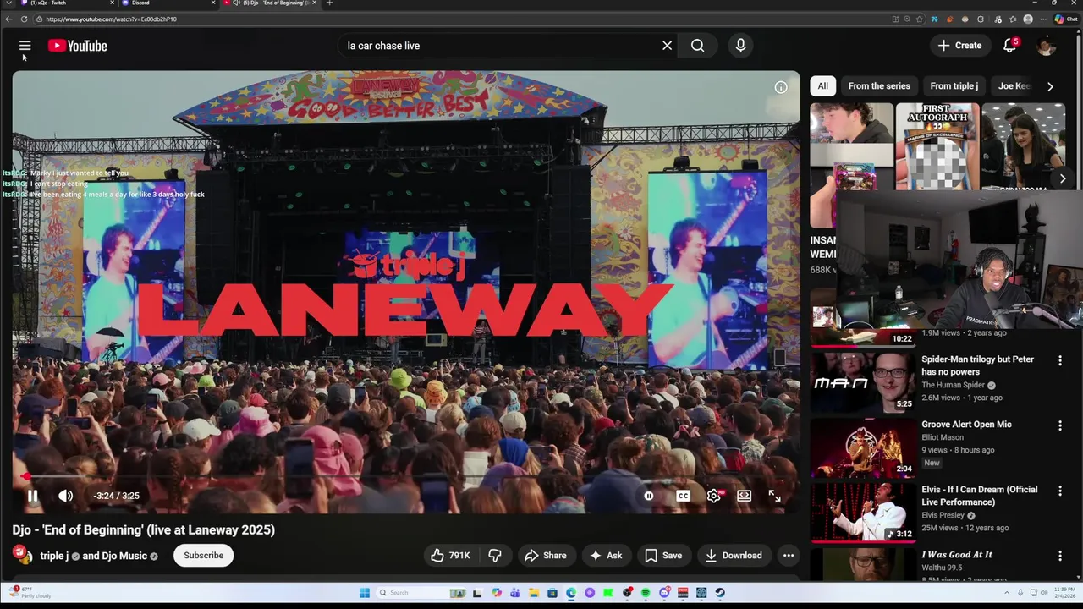This screenshot has width=1083, height=609.
Task: Click the magnifier search button
Action: click(697, 46)
